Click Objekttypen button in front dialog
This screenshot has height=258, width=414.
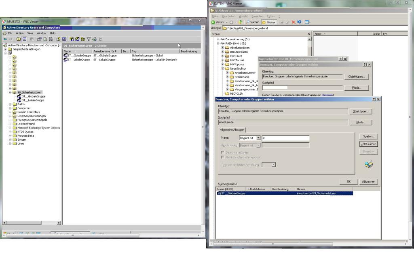[x=361, y=111]
